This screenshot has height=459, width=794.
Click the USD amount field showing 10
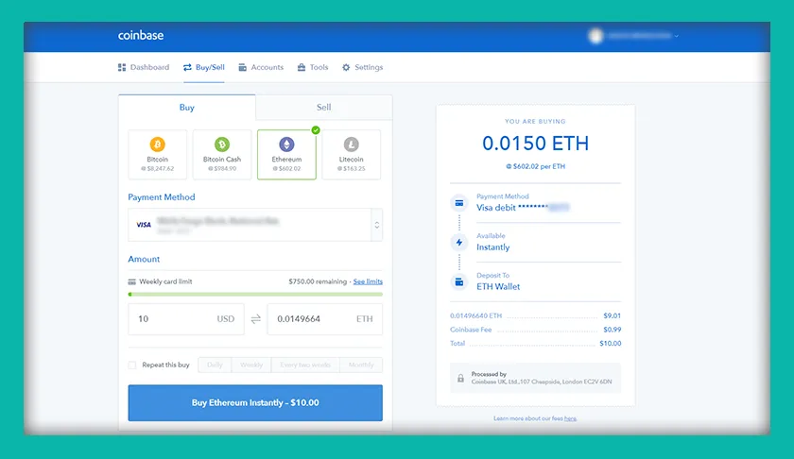pos(186,319)
